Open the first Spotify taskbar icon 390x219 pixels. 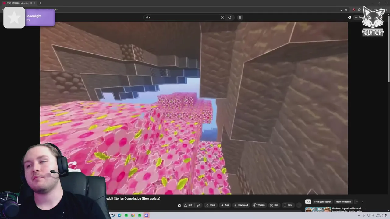coord(126,215)
